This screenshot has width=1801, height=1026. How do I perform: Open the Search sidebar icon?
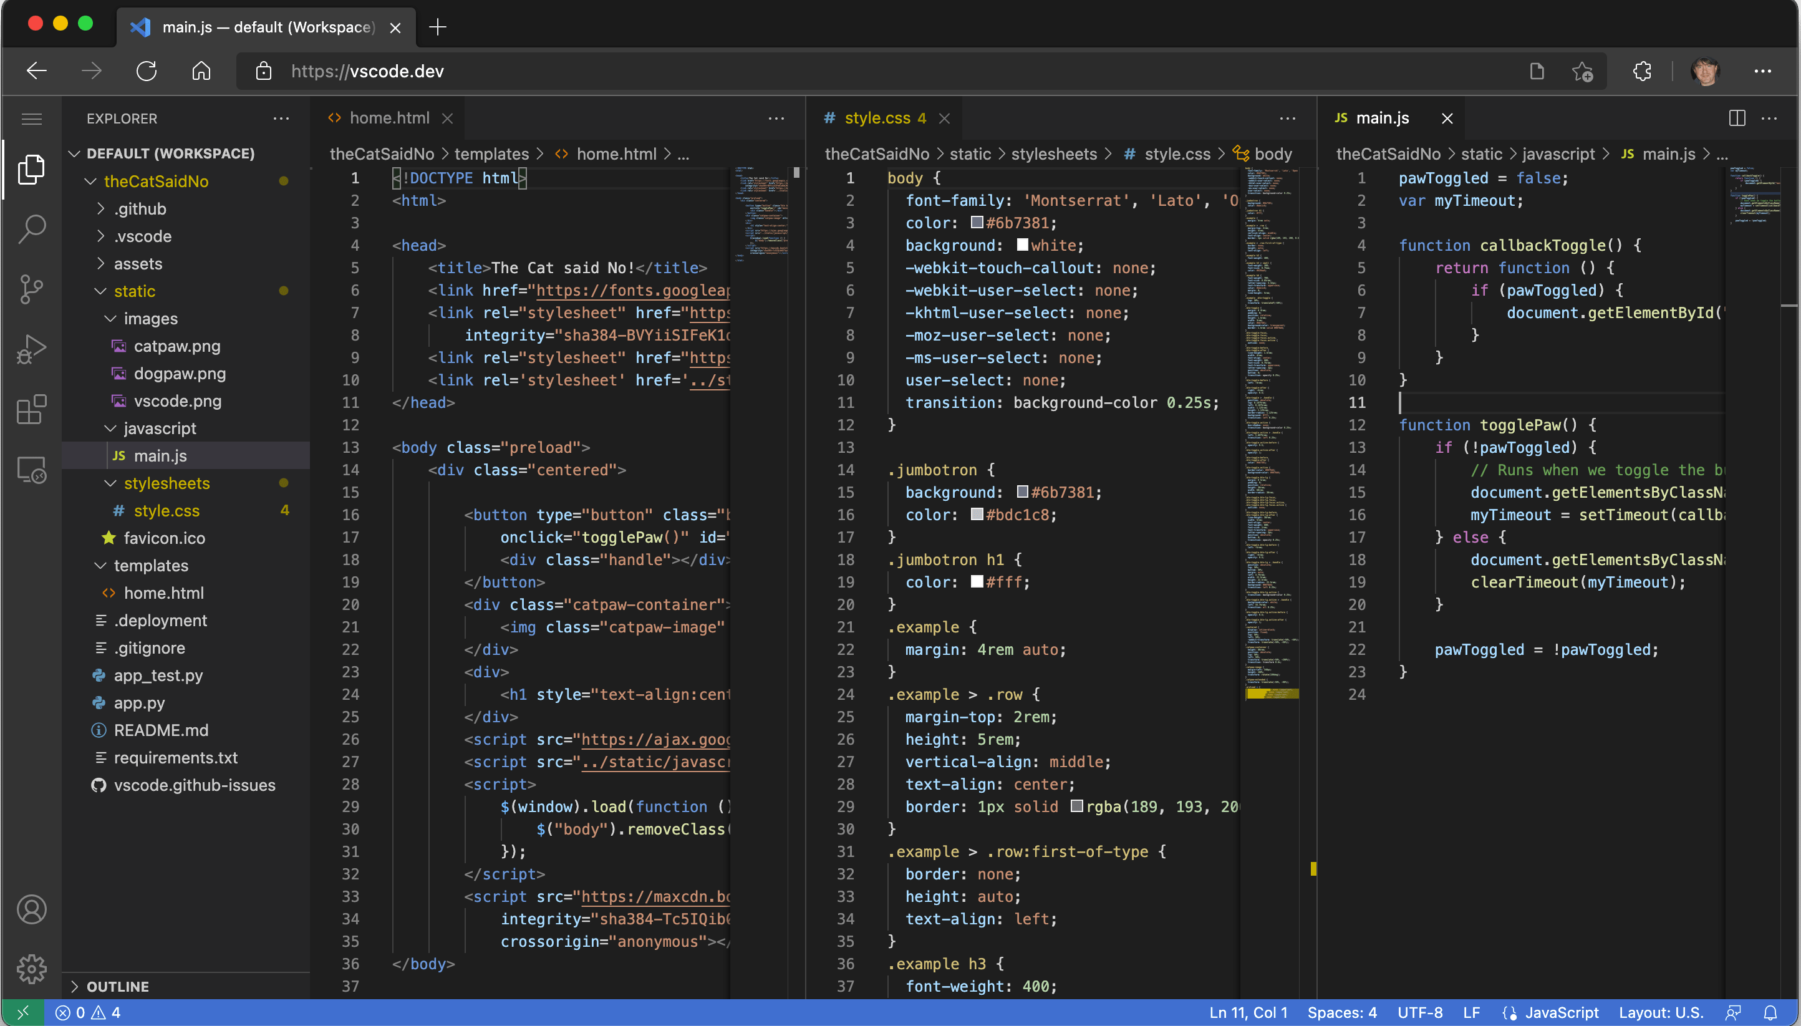pyautogui.click(x=31, y=228)
